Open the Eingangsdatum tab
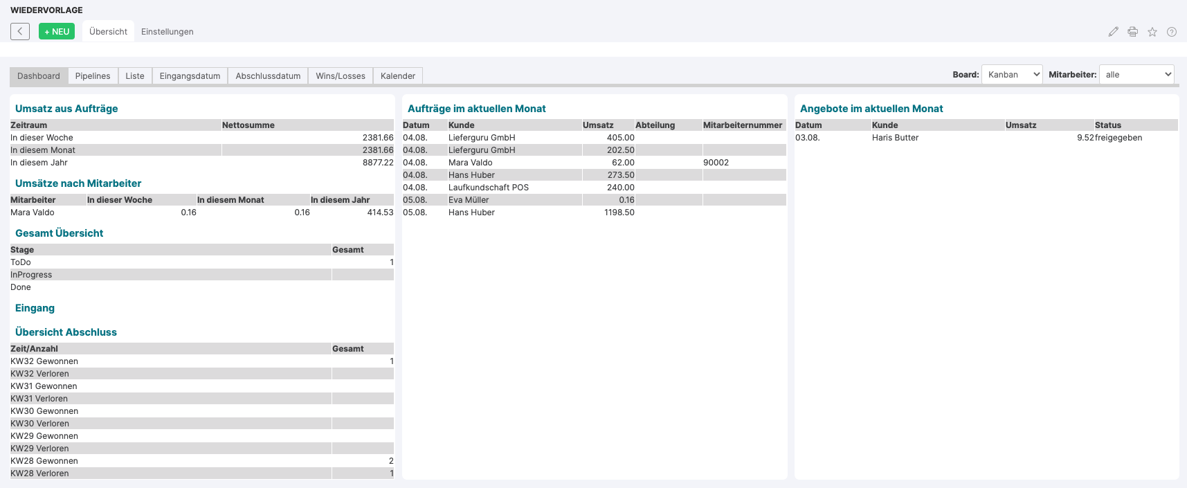 (x=190, y=76)
